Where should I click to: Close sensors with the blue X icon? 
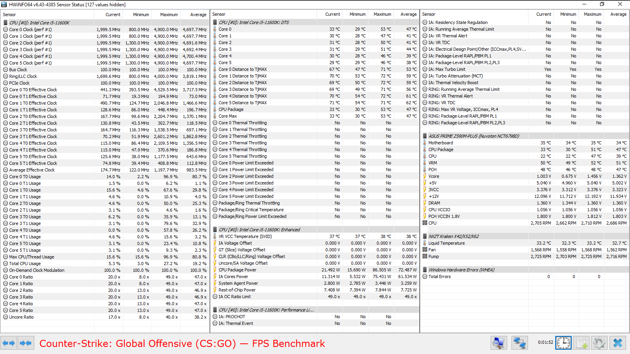[618, 343]
